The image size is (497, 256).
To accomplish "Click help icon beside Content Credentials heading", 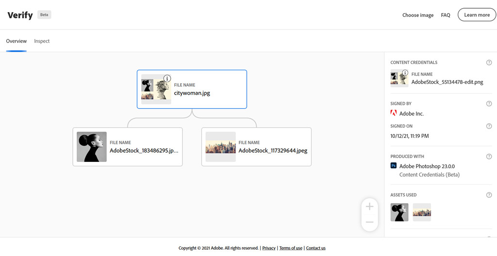I will [489, 63].
